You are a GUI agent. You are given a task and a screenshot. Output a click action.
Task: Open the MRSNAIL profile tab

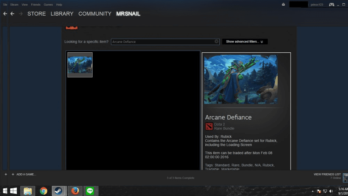tap(128, 14)
